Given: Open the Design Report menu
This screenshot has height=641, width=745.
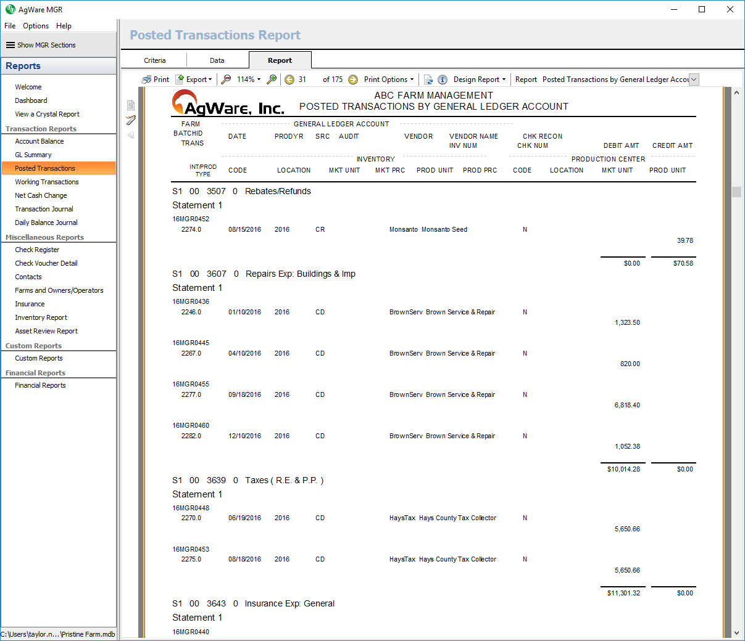Looking at the screenshot, I should click(x=479, y=80).
